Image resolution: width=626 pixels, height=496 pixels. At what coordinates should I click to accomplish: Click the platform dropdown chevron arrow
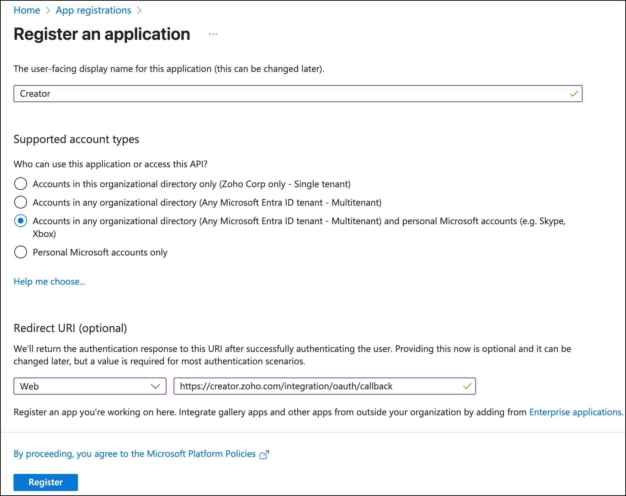tap(155, 386)
